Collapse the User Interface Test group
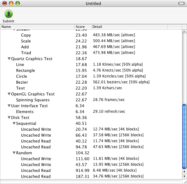This screenshot has width=187, height=184. click(9, 106)
